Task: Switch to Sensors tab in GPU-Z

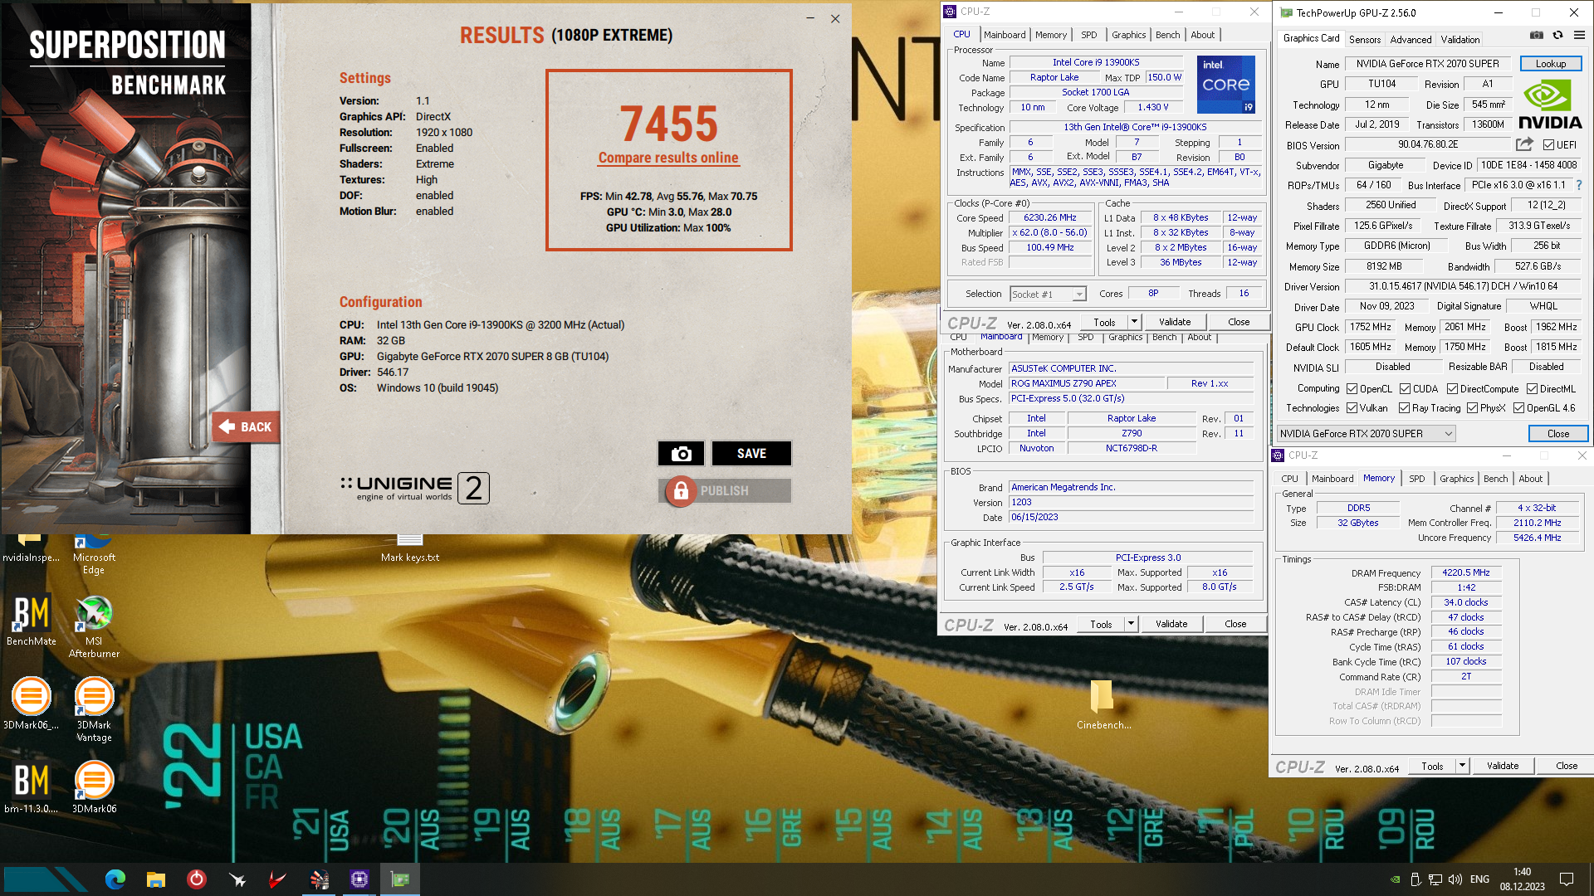Action: point(1364,39)
